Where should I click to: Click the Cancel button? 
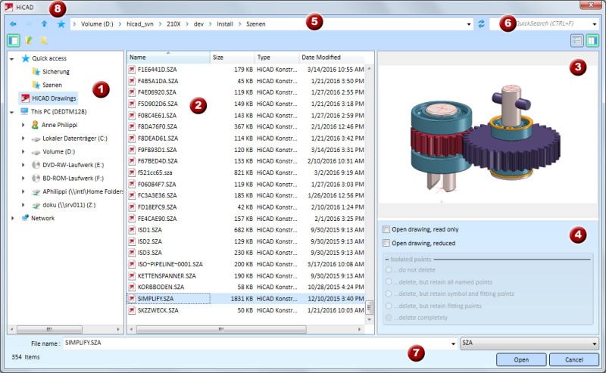click(x=574, y=359)
